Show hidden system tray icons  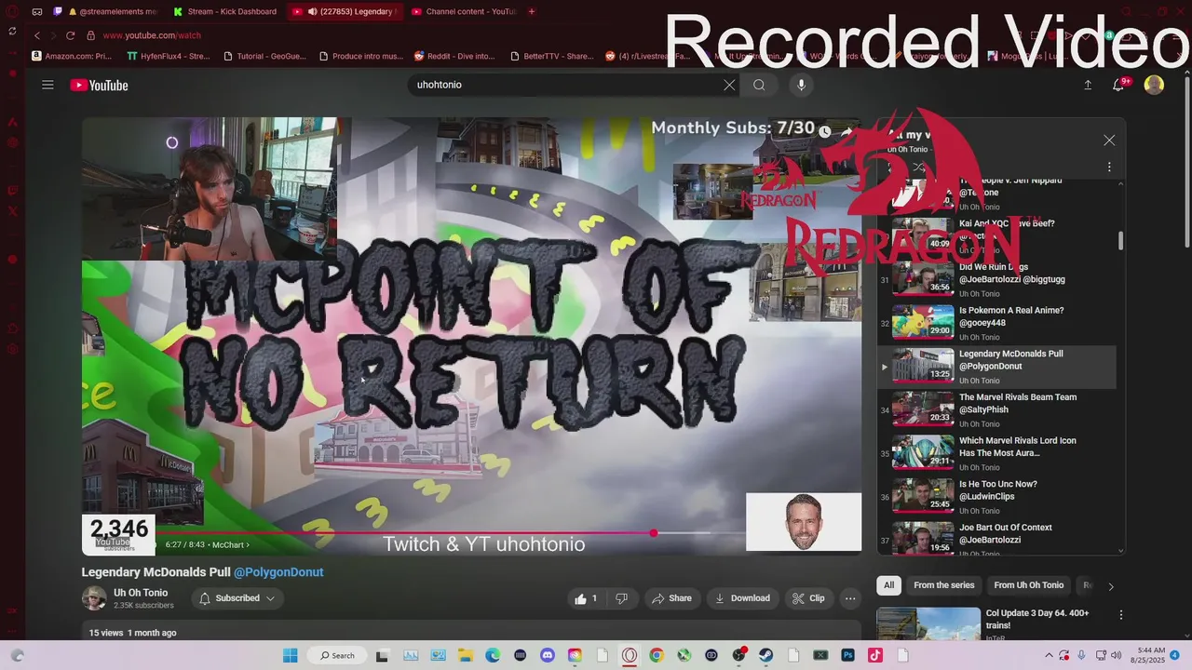tap(1050, 655)
